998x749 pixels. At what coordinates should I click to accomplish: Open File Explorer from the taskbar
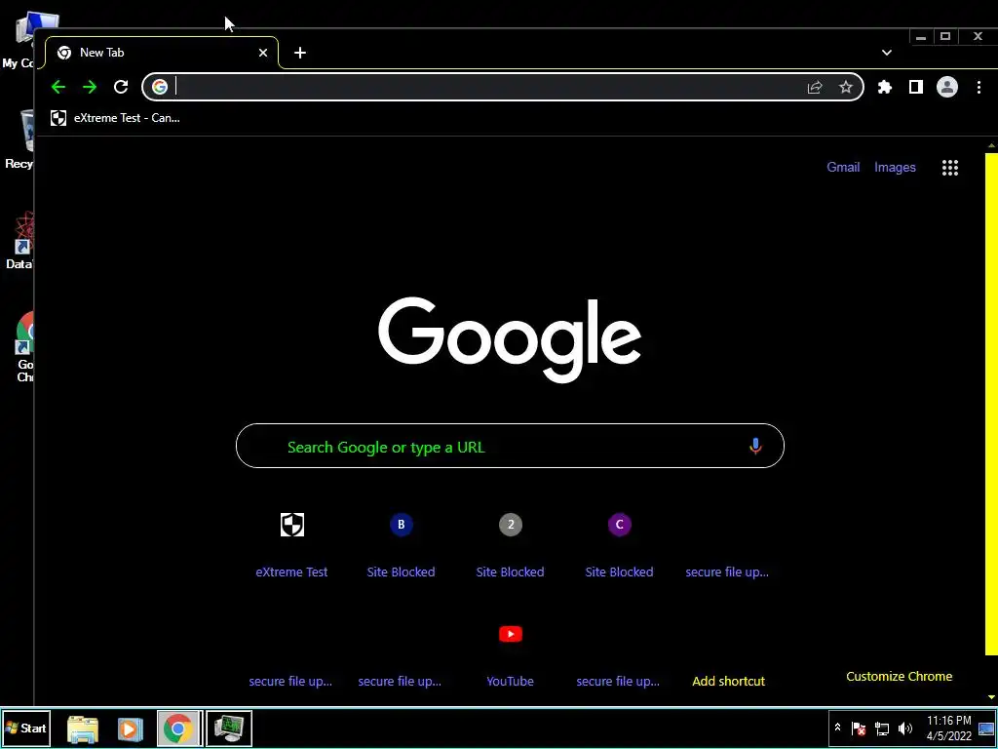coord(83,729)
